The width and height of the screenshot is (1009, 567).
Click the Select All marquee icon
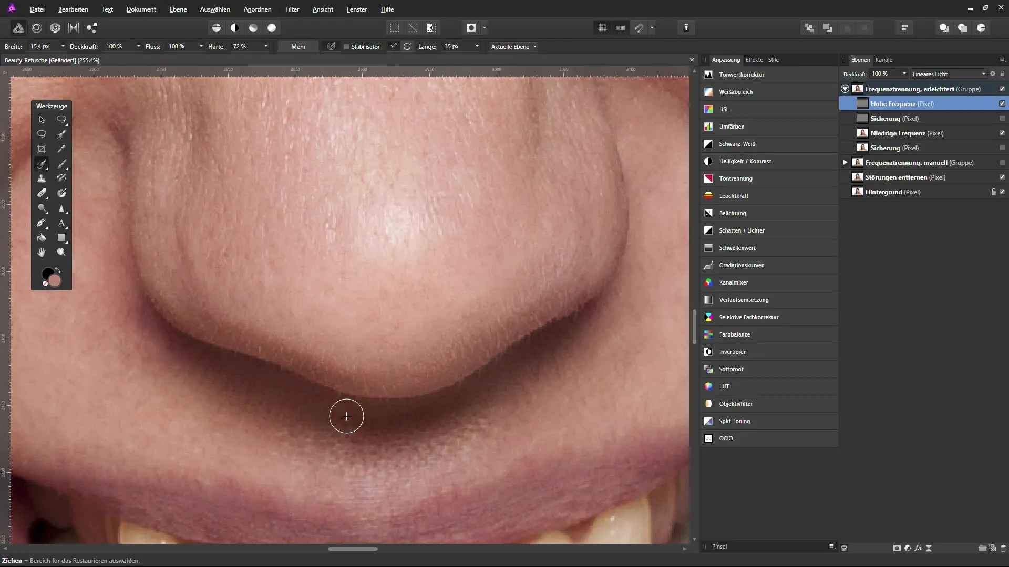pyautogui.click(x=394, y=28)
